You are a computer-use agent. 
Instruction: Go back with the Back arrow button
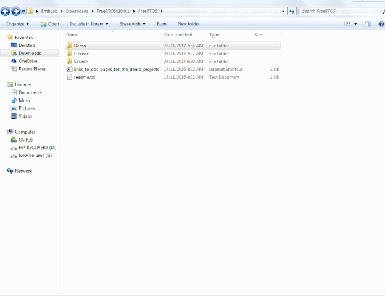[x=6, y=11]
